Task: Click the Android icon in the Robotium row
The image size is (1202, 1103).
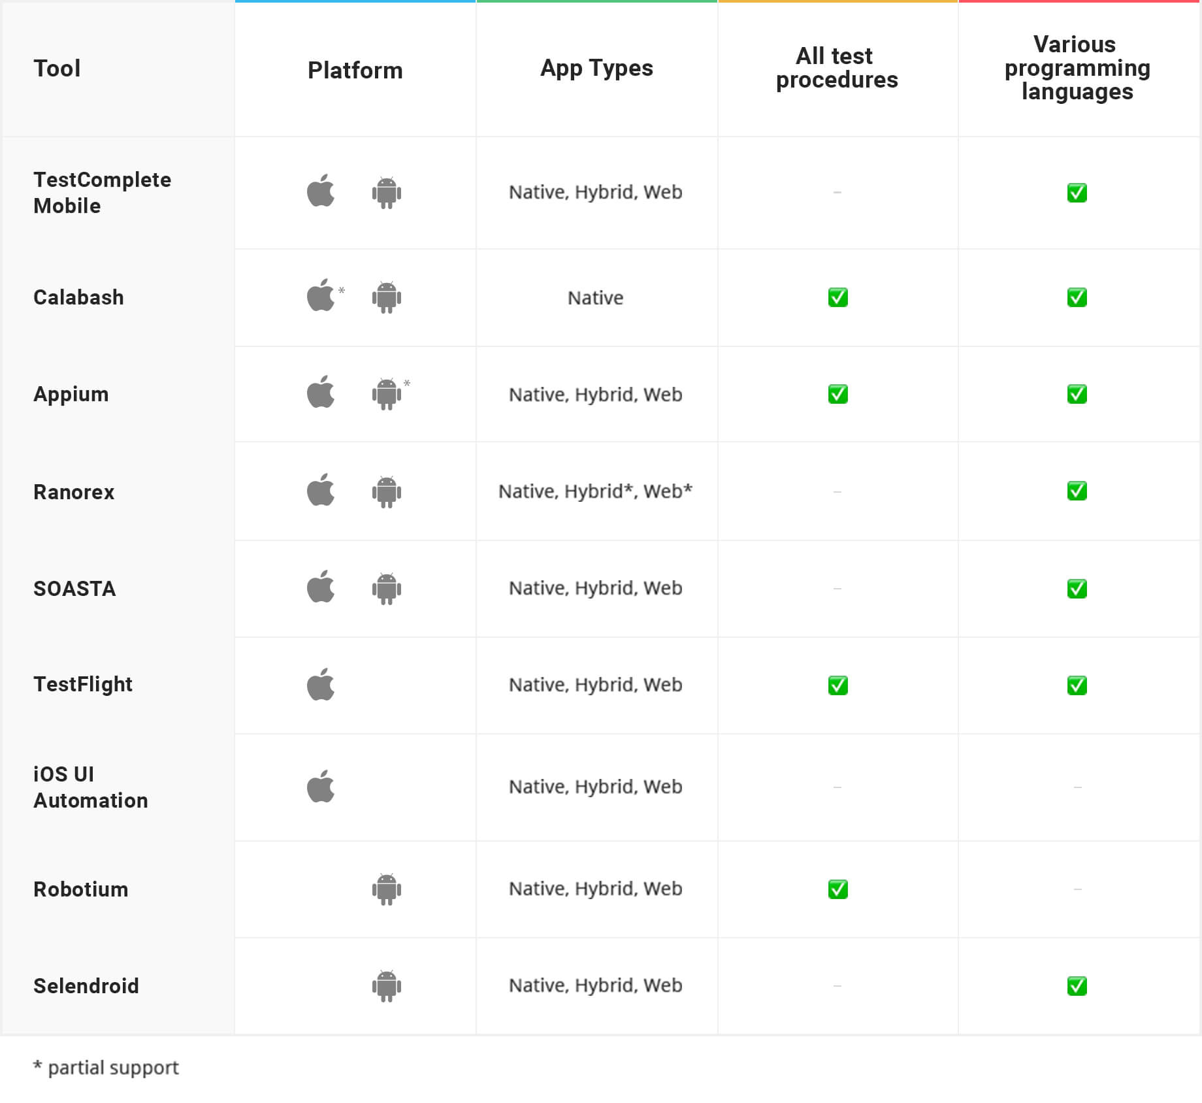Action: tap(387, 889)
